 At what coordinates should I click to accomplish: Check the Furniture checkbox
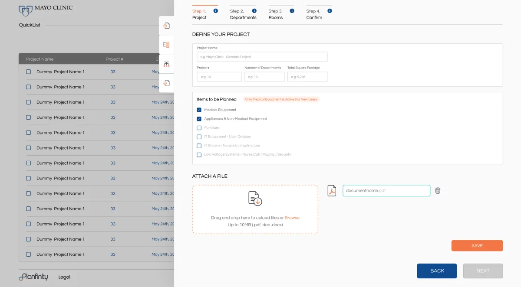(199, 128)
